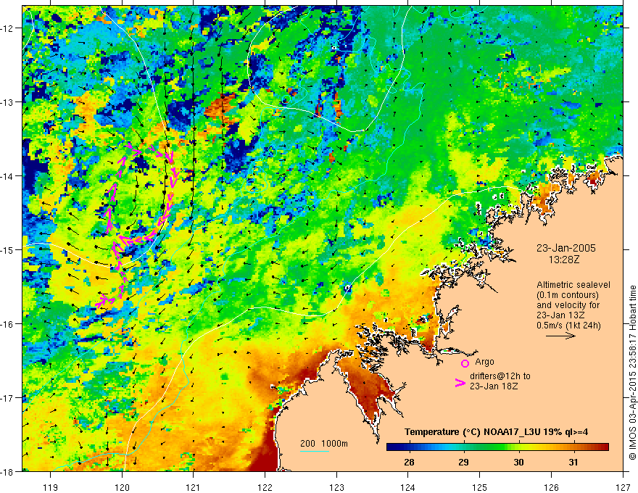Click the magenta Argo circle legend symbol

(465, 363)
